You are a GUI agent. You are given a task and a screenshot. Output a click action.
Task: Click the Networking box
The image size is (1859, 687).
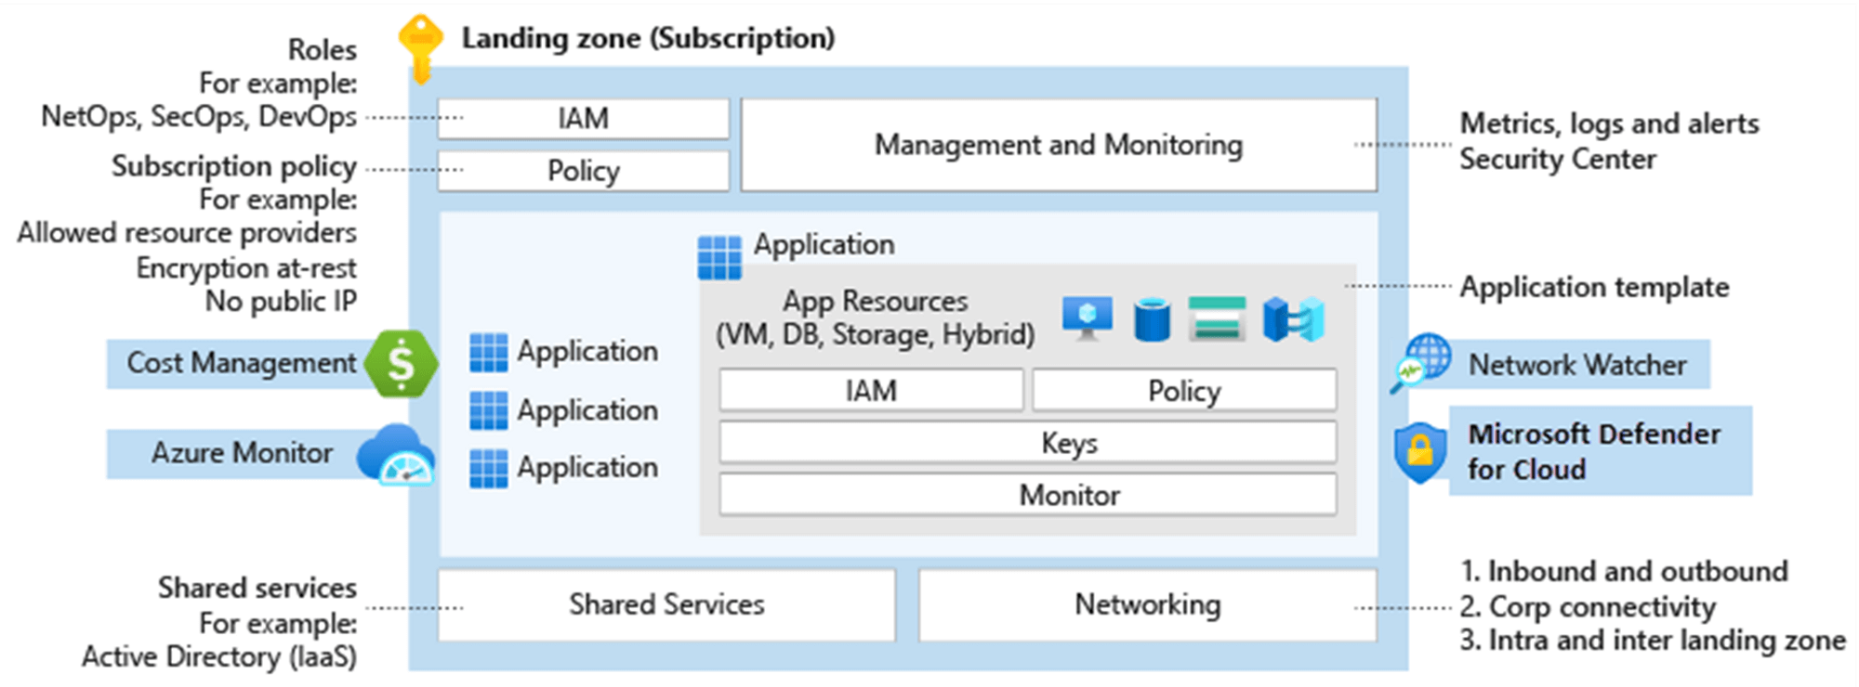pos(1147,604)
